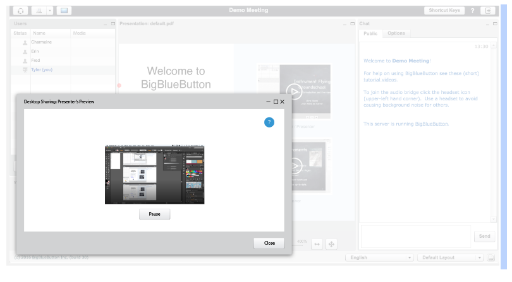512x282 pixels.
Task: Open the English language dropdown
Action: (x=379, y=257)
